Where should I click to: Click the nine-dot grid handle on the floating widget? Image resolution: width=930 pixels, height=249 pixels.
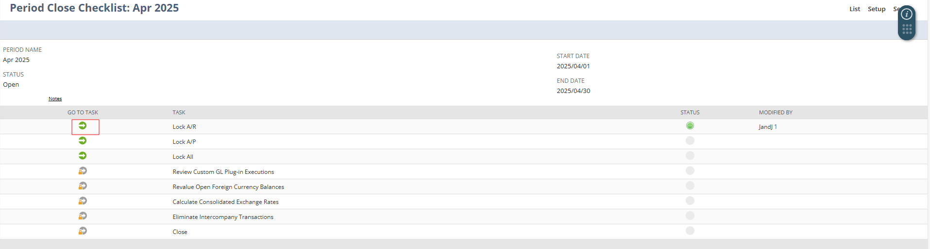(906, 30)
